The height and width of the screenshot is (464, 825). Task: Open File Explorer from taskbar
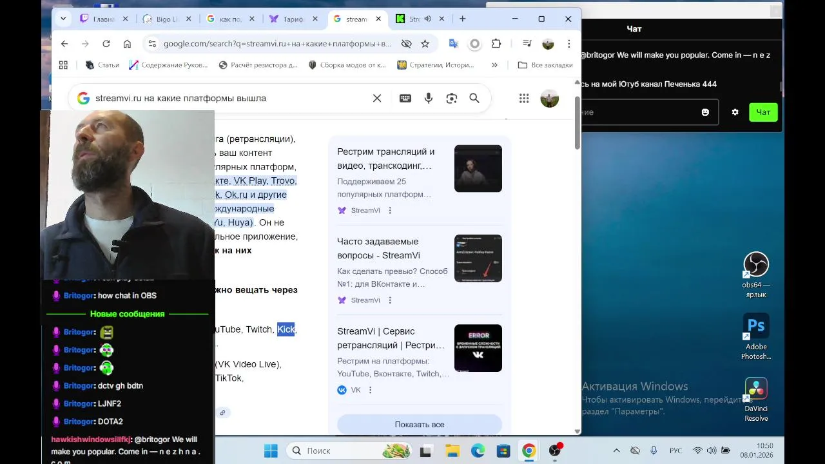pos(452,451)
